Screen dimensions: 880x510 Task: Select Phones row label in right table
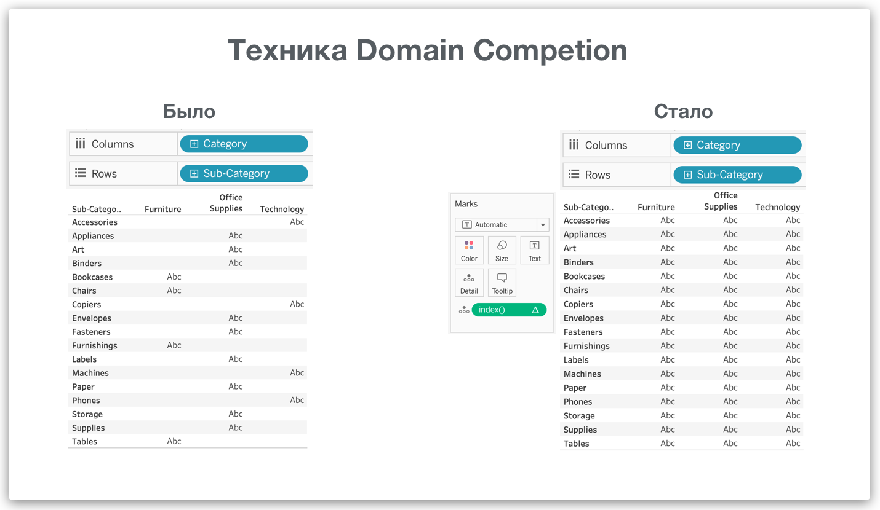coord(578,402)
